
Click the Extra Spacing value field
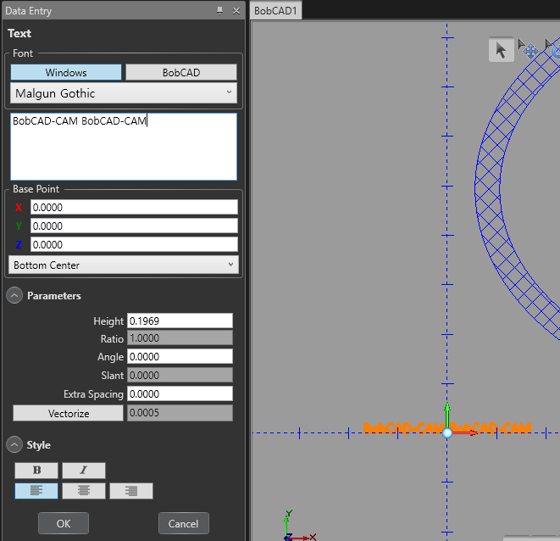coord(180,393)
